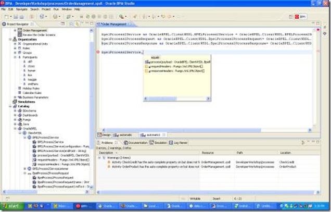The height and width of the screenshot is (212, 331).
Task: Click the Holiday Rules icon
Action: 20,89
